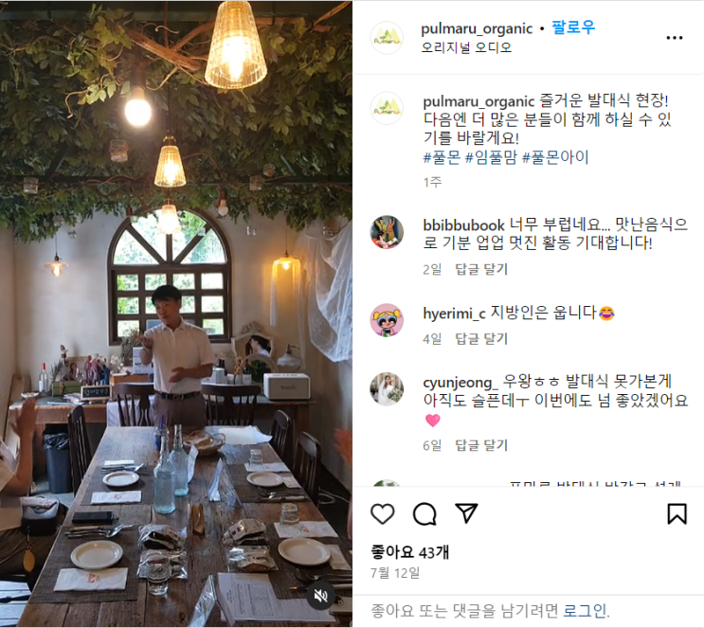View the 좋아요 43개 likes list
704x628 pixels.
click(410, 552)
